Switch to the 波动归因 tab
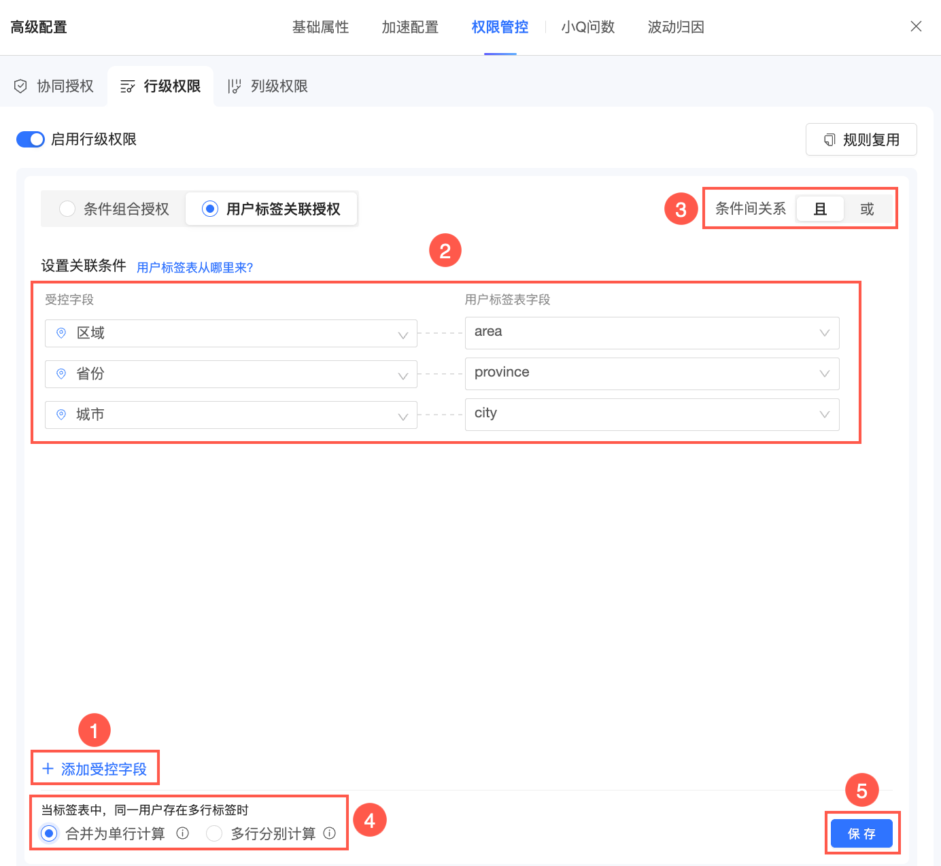The height and width of the screenshot is (866, 941). tap(676, 27)
